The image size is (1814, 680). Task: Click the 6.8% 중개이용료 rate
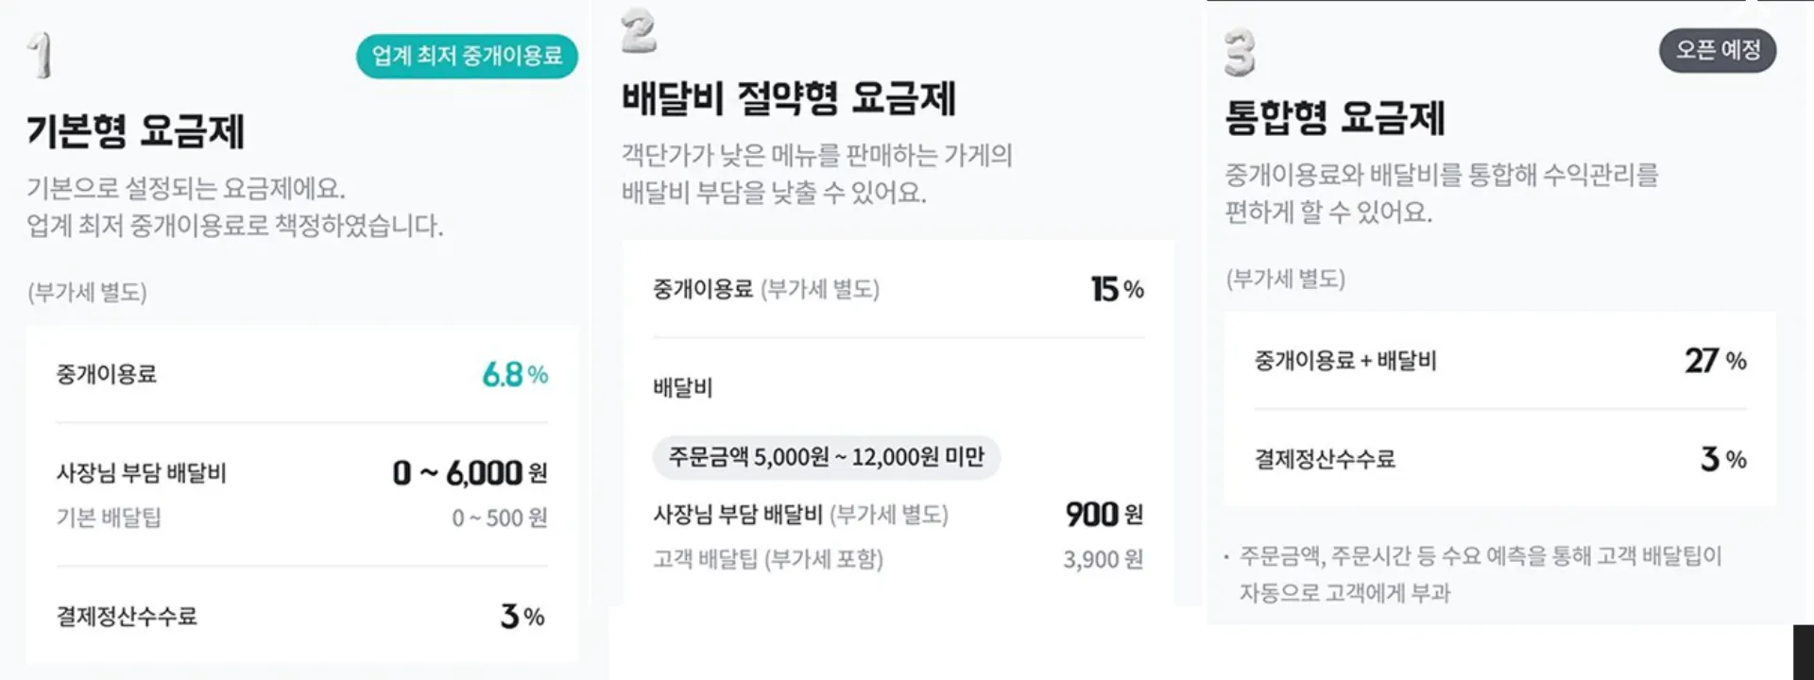pos(514,375)
